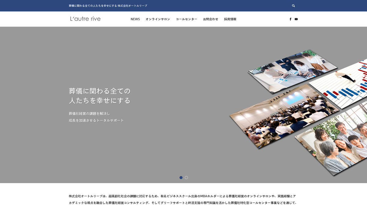This screenshot has height=206, width=367.
Task: Switch to the second slide dot
Action: 186,178
